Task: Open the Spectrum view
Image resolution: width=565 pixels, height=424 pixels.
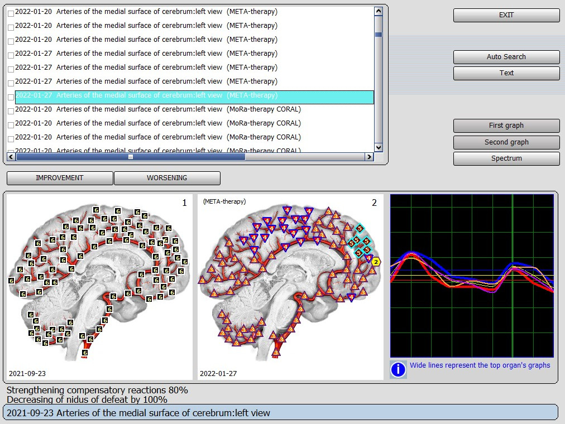Action: point(506,158)
